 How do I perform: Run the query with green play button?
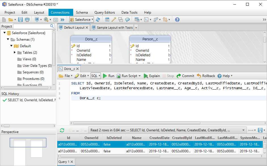pyautogui.click(x=108, y=76)
